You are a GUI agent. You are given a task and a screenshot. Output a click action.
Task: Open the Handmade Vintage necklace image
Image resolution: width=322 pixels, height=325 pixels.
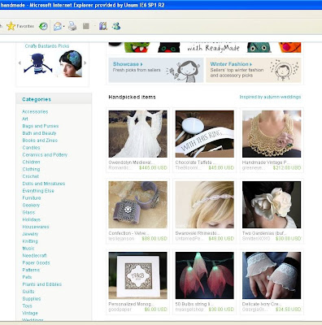click(272, 134)
